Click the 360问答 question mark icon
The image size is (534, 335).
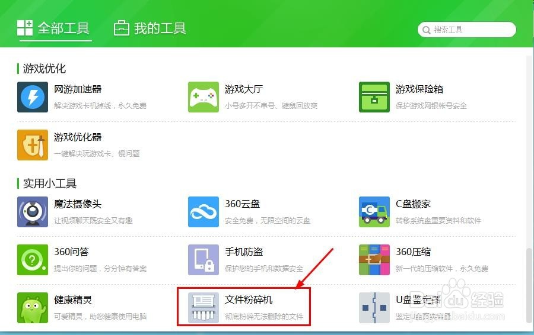[x=33, y=260]
